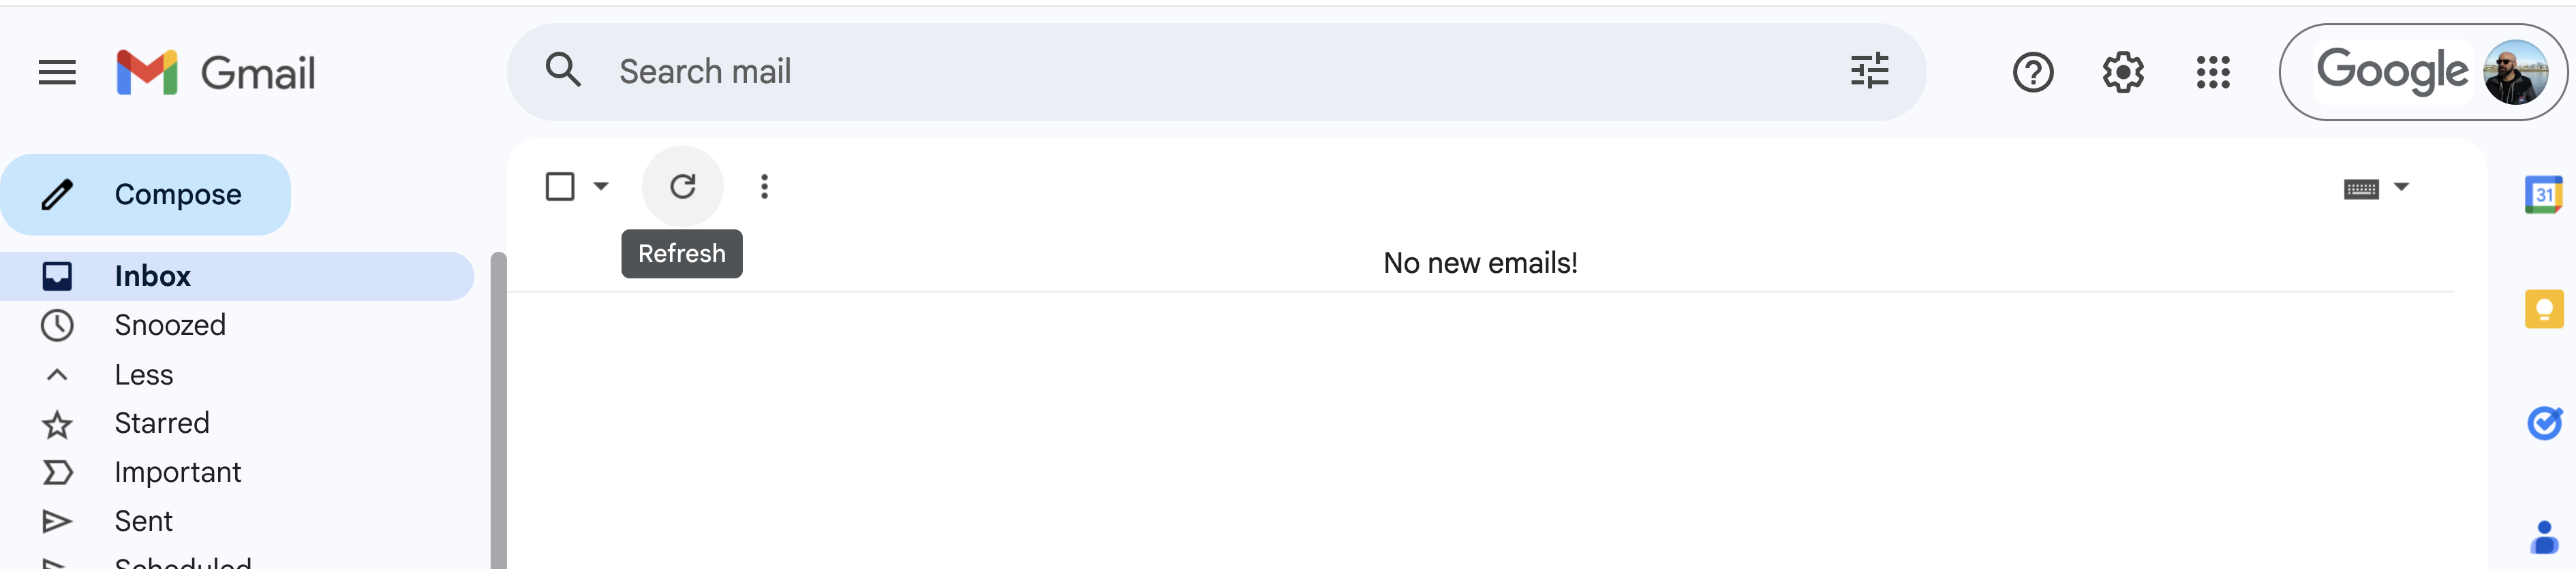Tick the select-all checkbox
Image resolution: width=2576 pixels, height=569 pixels.
click(x=560, y=186)
